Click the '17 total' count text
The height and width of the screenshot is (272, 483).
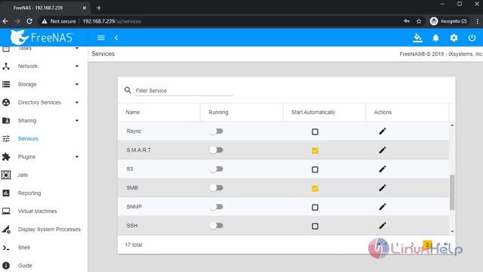tap(134, 245)
